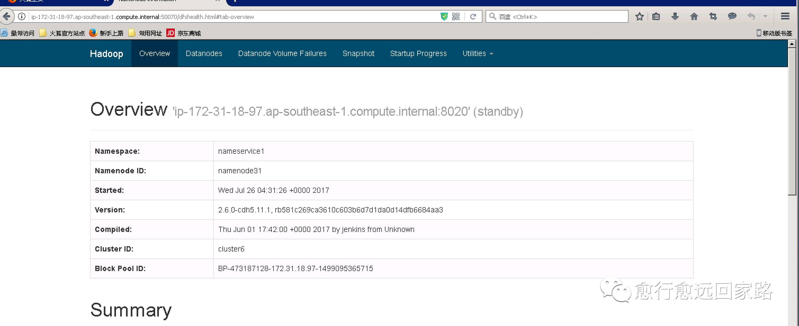Open the 京东商城 bookmark
The image size is (799, 326).
(x=184, y=33)
